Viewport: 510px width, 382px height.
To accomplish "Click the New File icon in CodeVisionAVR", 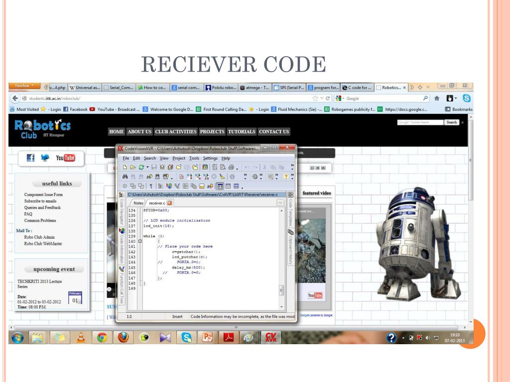I will (x=125, y=167).
